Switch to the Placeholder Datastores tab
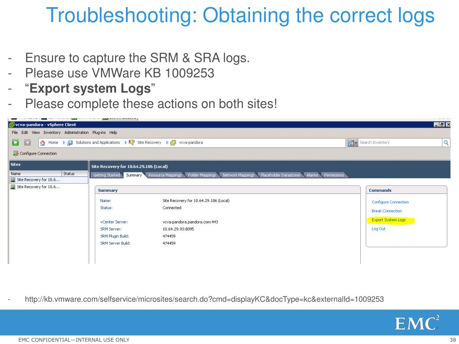Image resolution: width=459 pixels, height=344 pixels. (x=281, y=175)
